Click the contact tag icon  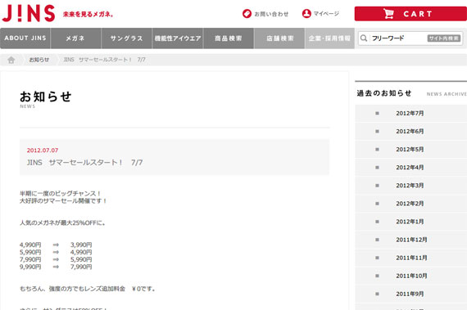coord(247,14)
